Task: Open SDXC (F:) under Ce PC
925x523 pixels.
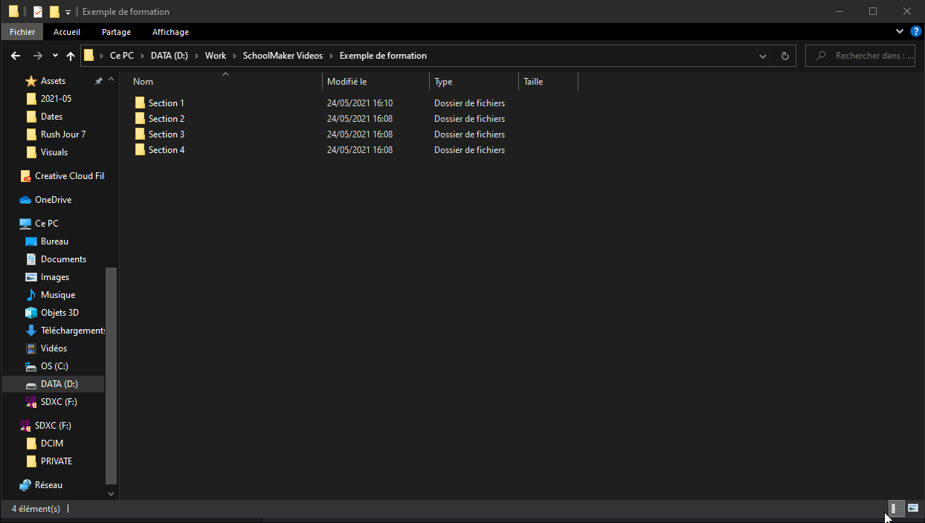Action: 59,402
